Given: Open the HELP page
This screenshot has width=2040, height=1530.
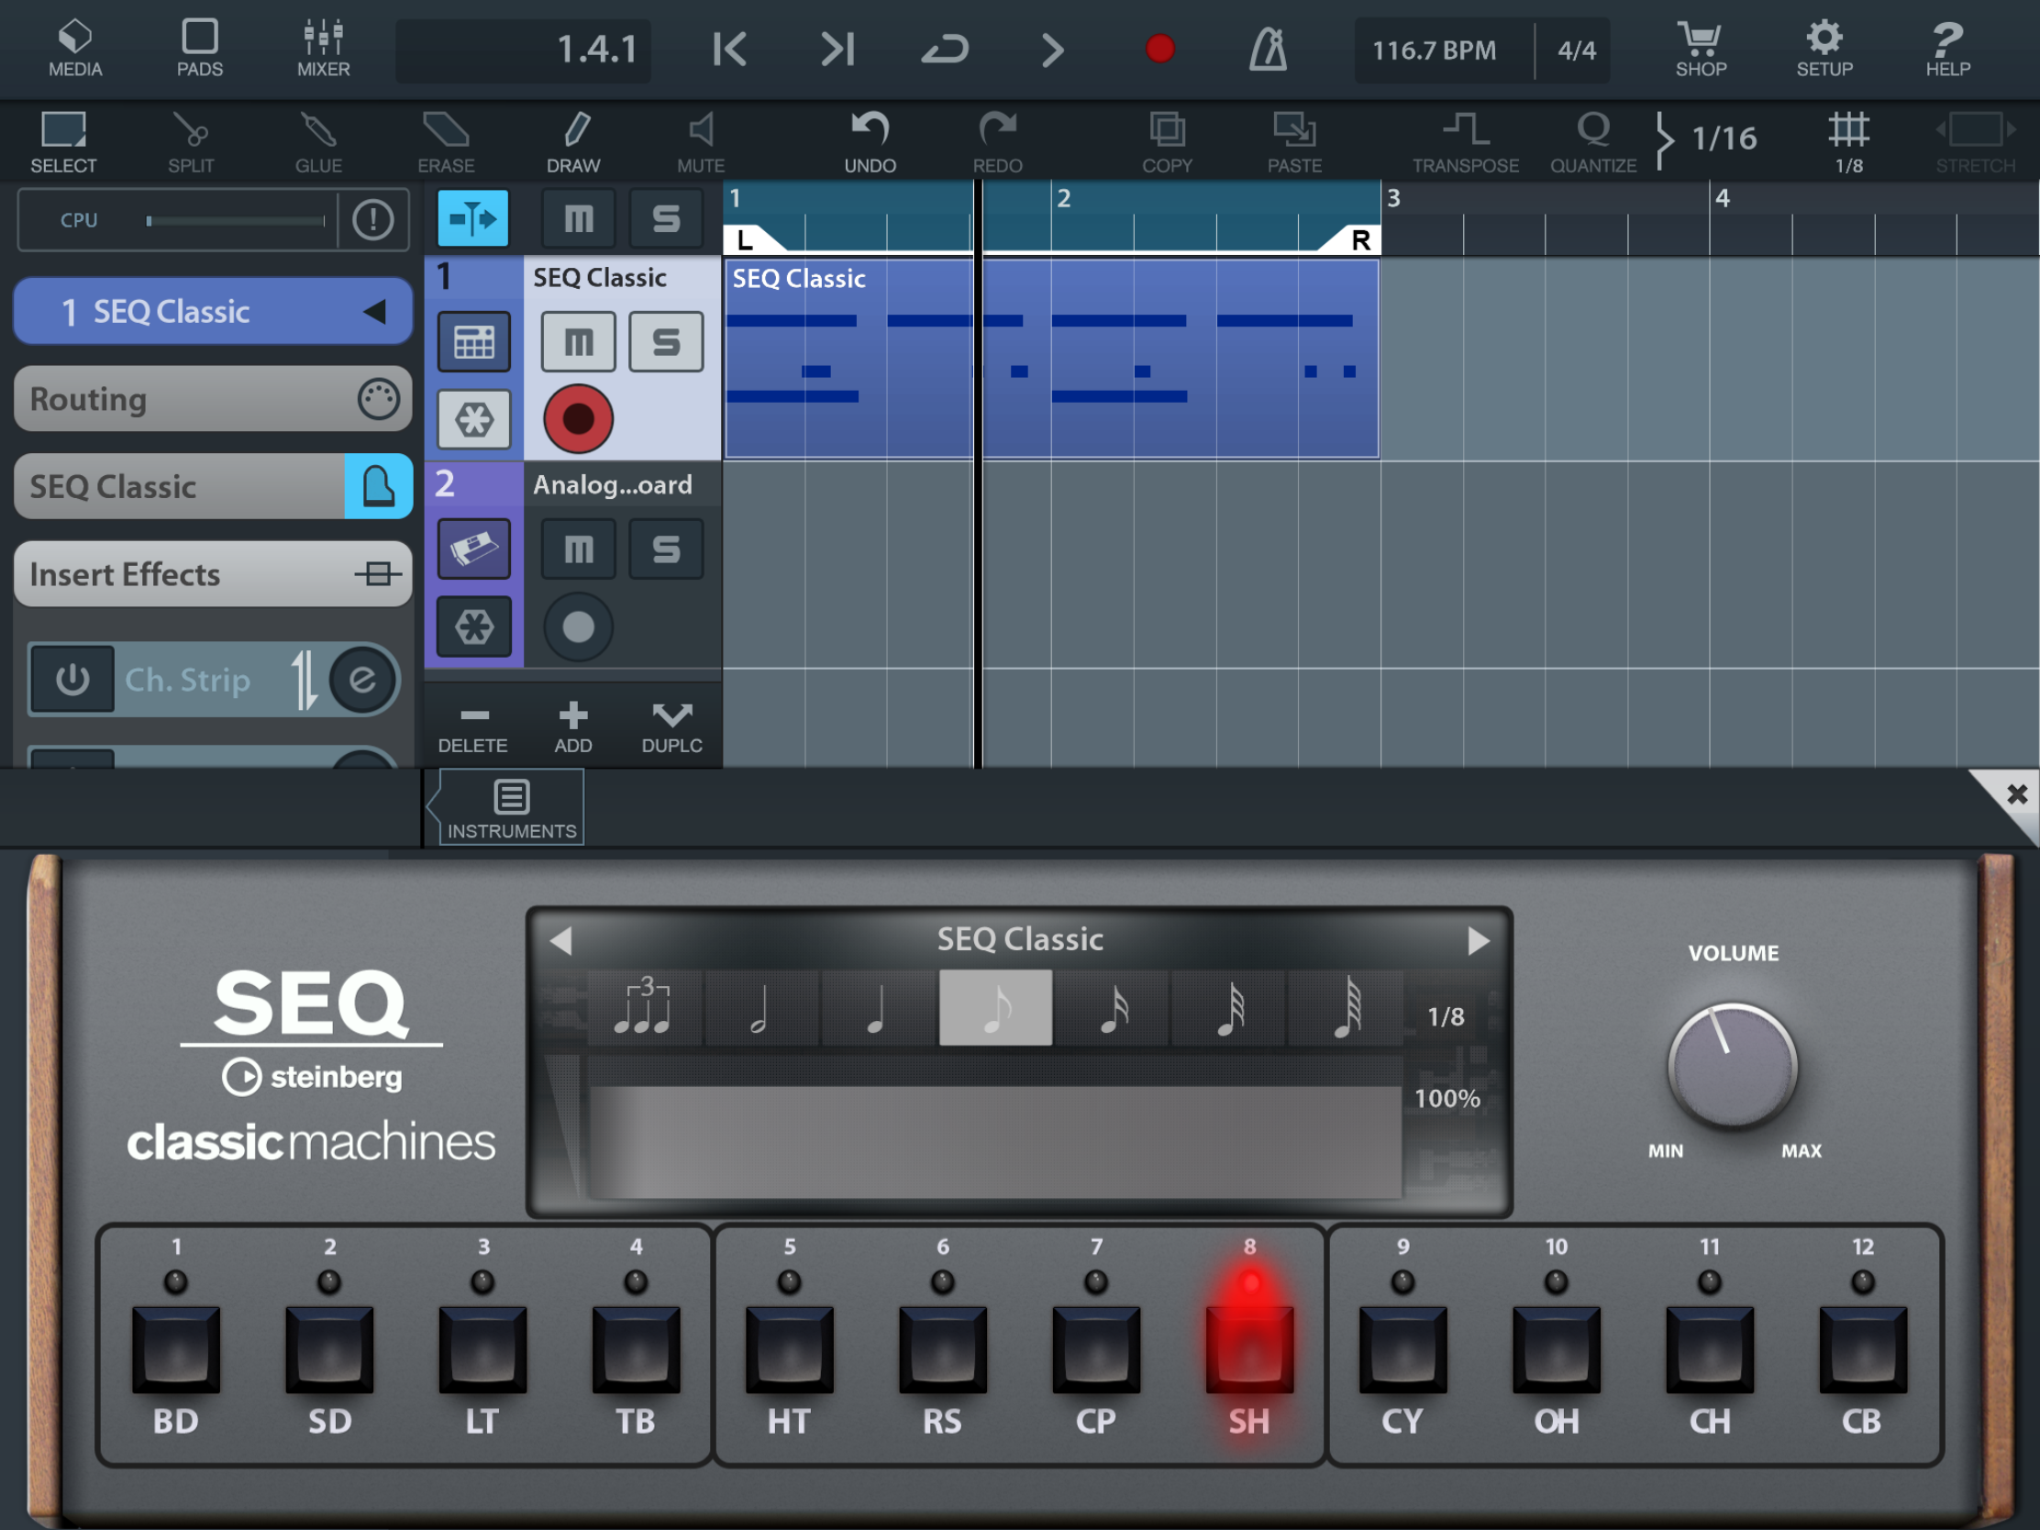Looking at the screenshot, I should (x=1946, y=48).
